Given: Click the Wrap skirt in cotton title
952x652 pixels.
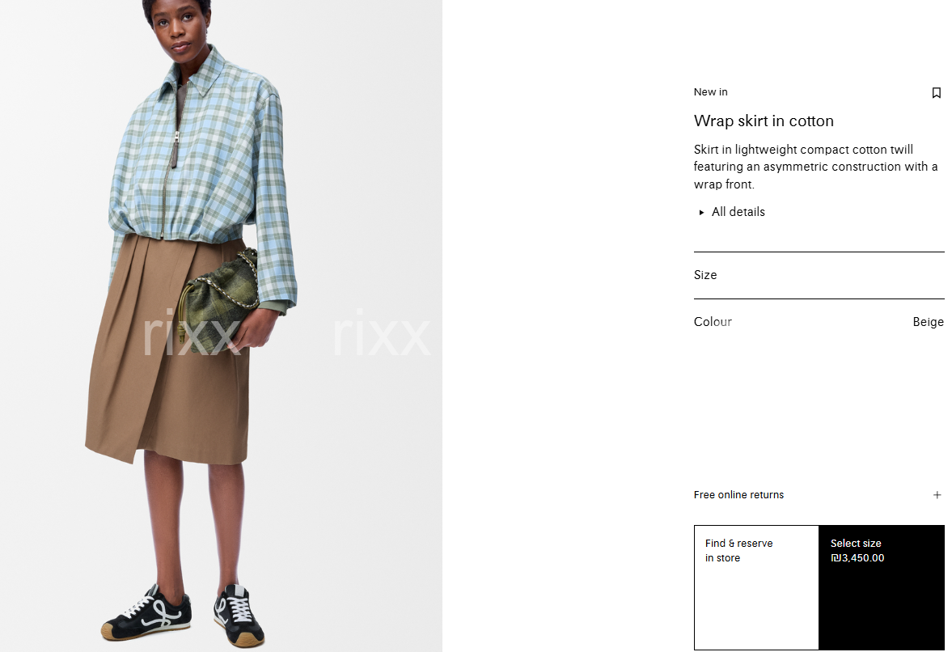Looking at the screenshot, I should [764, 121].
